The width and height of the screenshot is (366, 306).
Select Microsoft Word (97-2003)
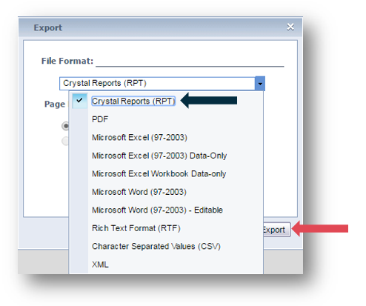pos(139,192)
